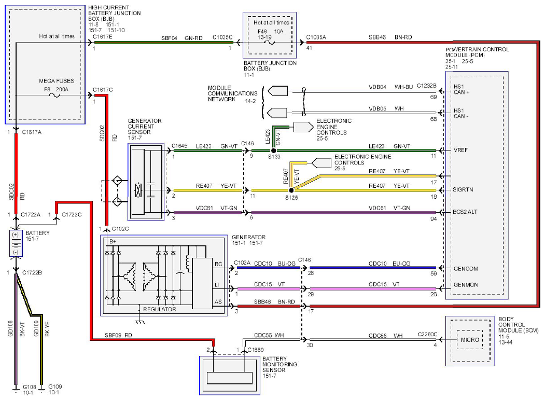Click the F46 10A fuse symbol
Image resolution: width=545 pixels, height=400 pixels.
[270, 43]
